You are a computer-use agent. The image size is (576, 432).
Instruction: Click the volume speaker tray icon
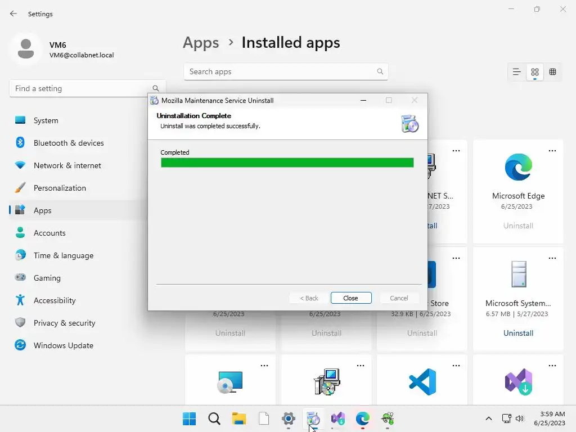click(519, 418)
